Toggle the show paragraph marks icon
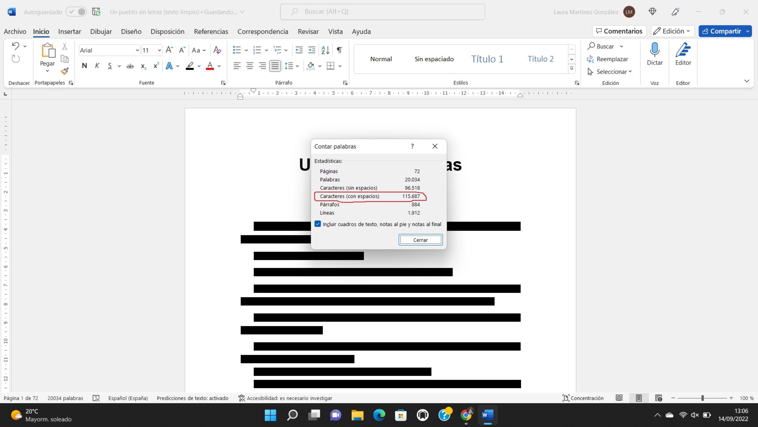Viewport: 758px width, 427px height. [x=339, y=50]
